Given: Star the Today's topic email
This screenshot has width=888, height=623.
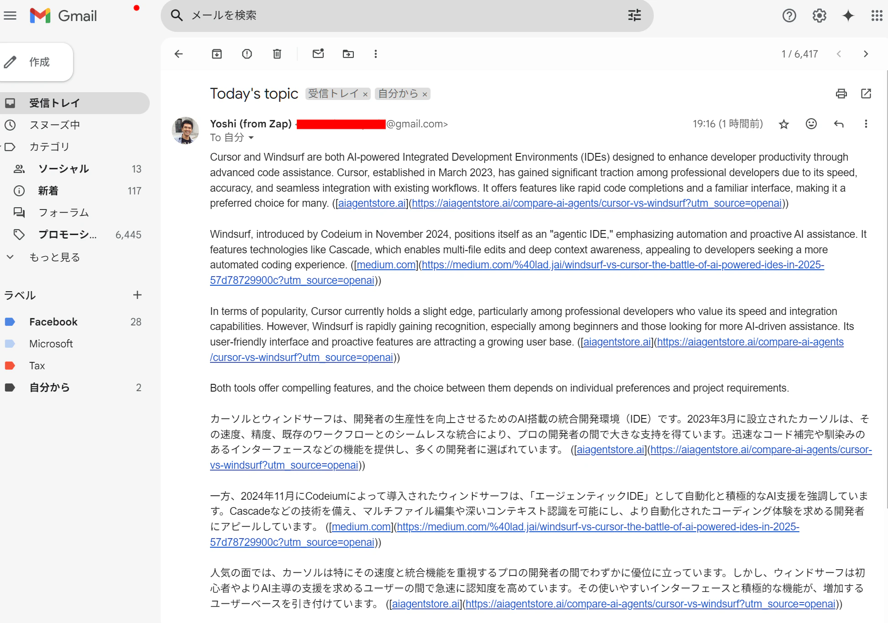Looking at the screenshot, I should tap(784, 124).
